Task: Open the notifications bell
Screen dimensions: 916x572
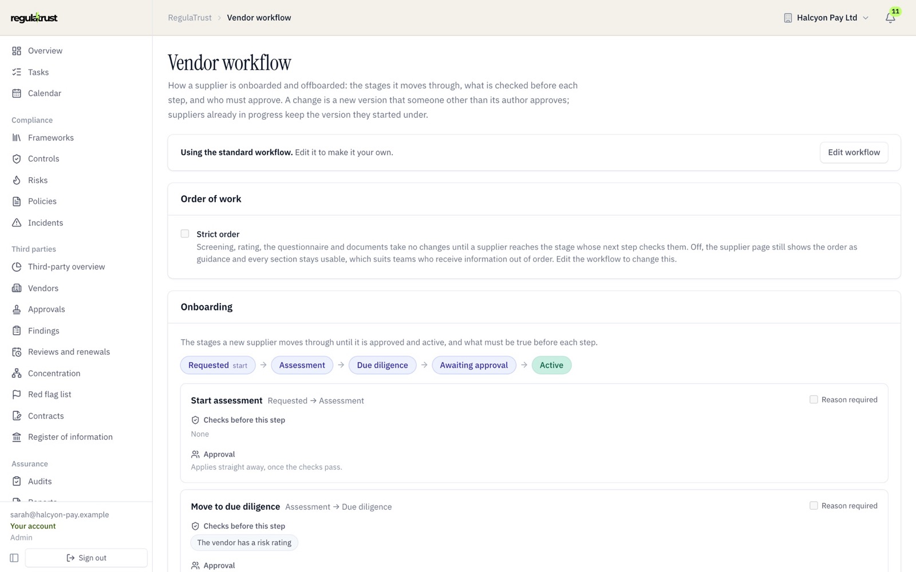Action: 890,18
